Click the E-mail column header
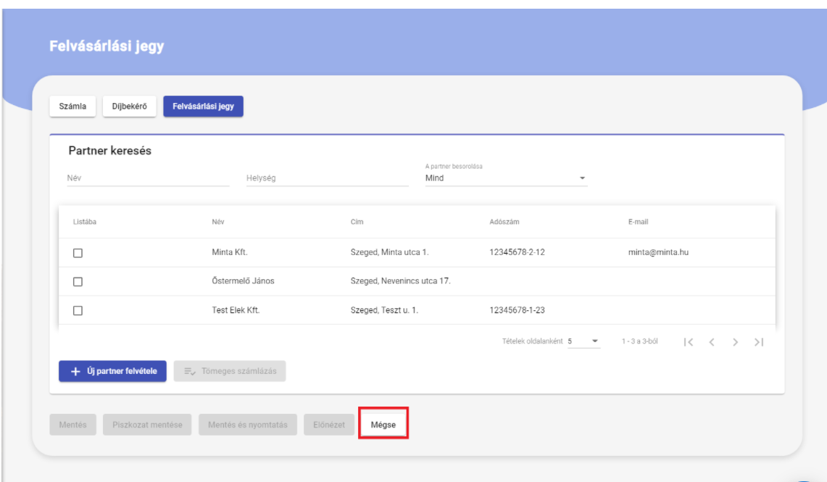 click(638, 222)
